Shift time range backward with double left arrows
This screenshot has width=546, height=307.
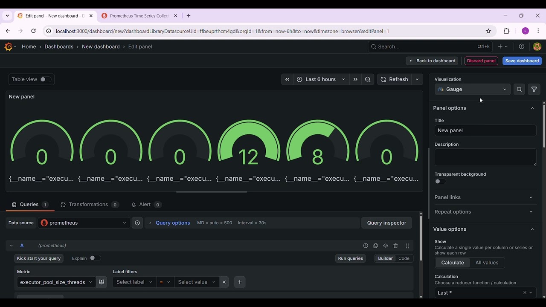coord(287,79)
